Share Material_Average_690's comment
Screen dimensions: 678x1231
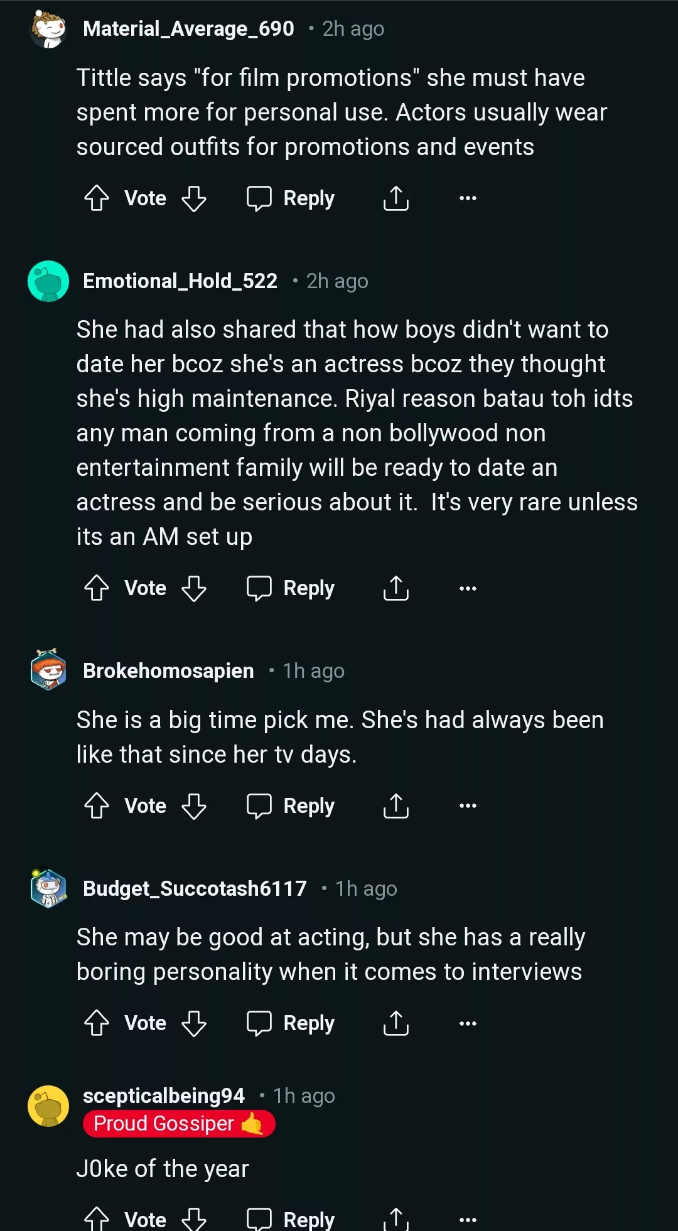pyautogui.click(x=396, y=198)
